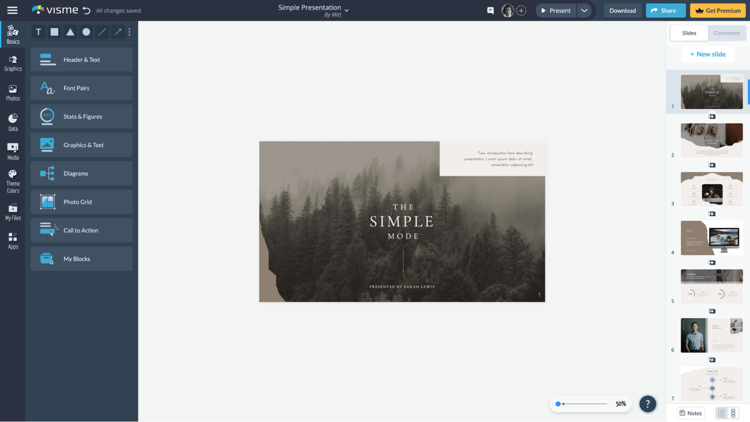Open the Call to Action blocks

[82, 230]
